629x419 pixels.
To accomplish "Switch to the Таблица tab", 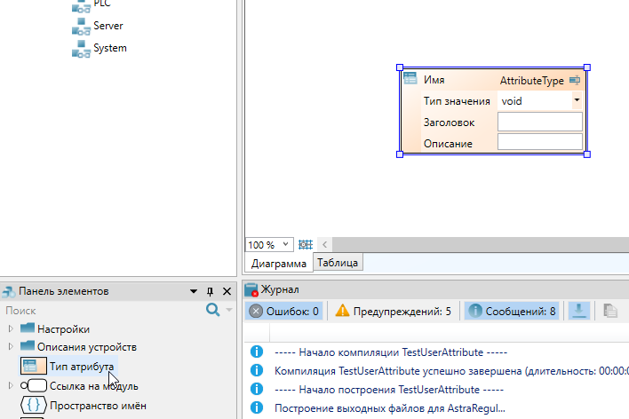I will (x=338, y=263).
